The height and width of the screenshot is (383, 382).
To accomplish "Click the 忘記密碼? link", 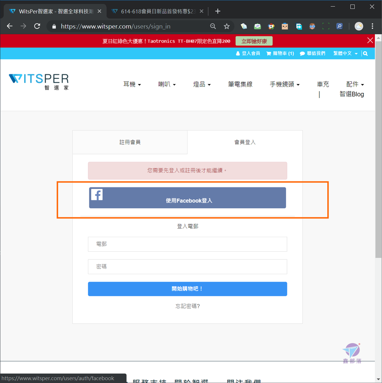I will [x=187, y=306].
